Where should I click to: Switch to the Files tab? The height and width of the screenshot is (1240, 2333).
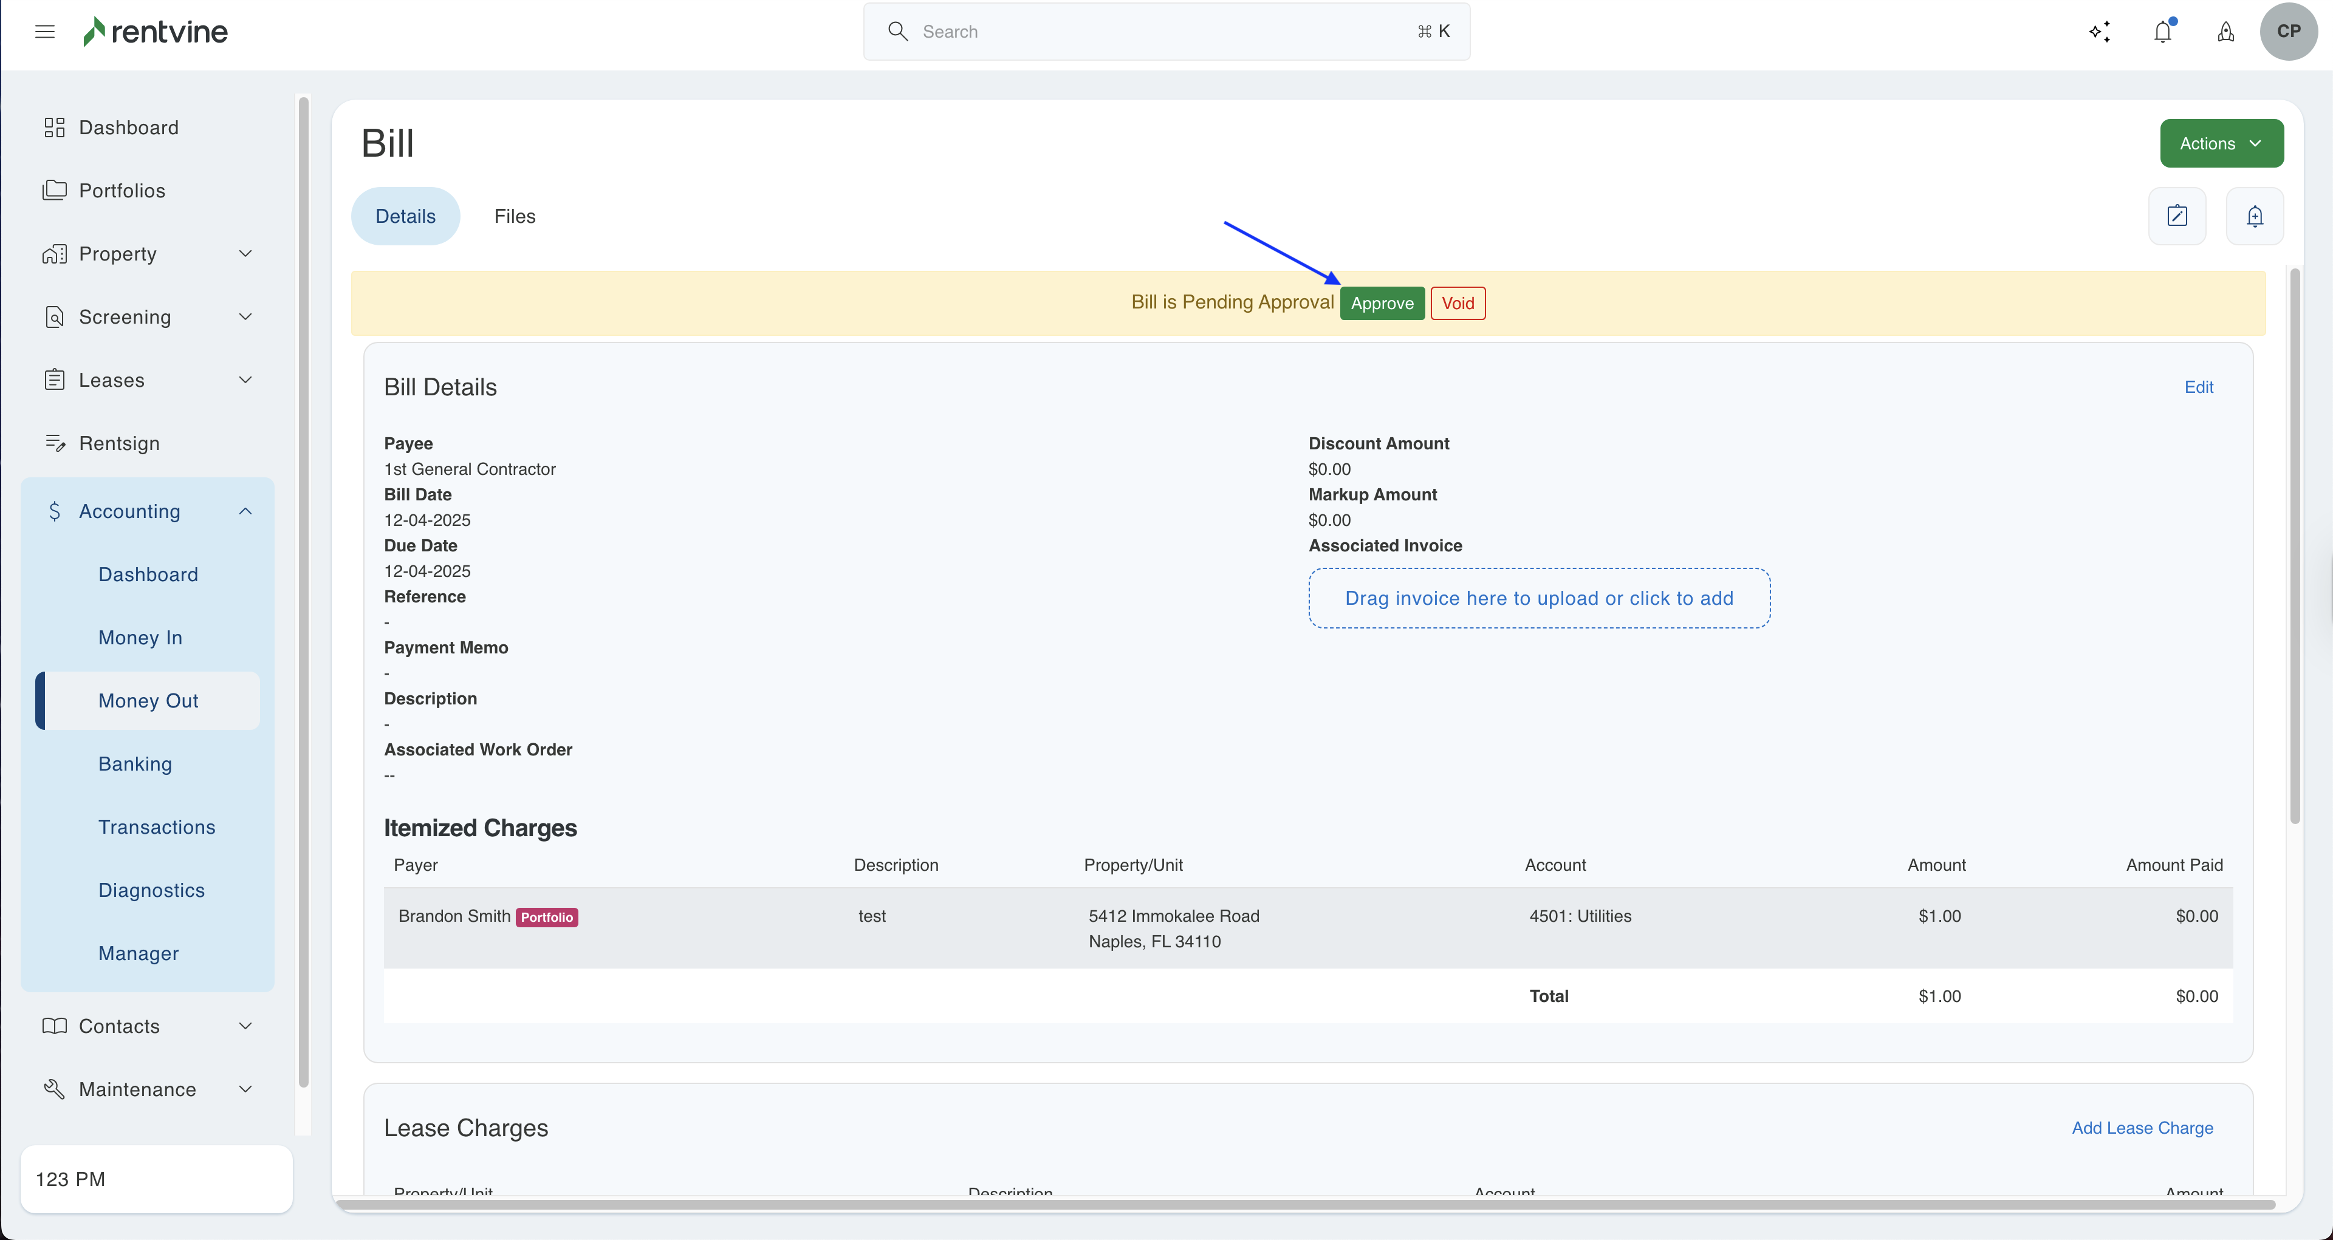click(x=515, y=216)
